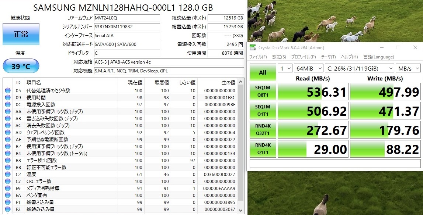Click status icon for ID AB row

pos(7,118)
